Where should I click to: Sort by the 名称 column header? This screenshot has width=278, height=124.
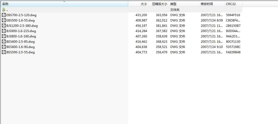[x=64, y=4]
